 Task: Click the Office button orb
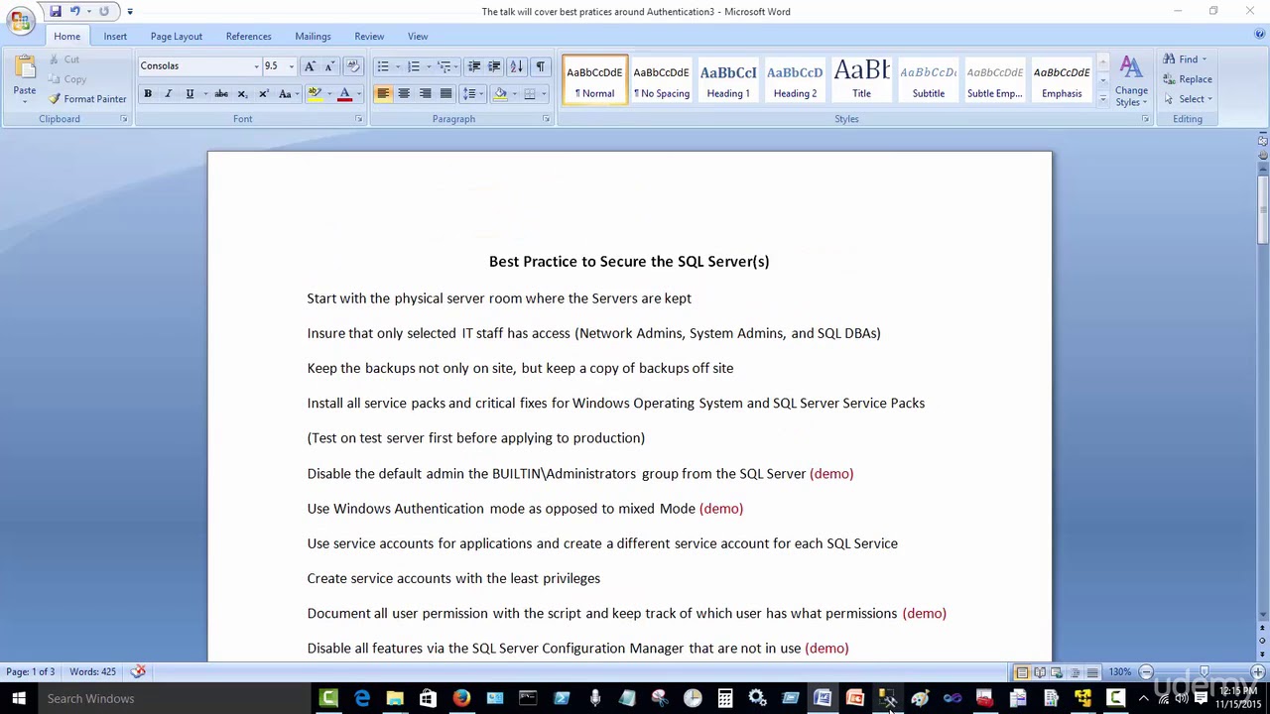pos(21,21)
